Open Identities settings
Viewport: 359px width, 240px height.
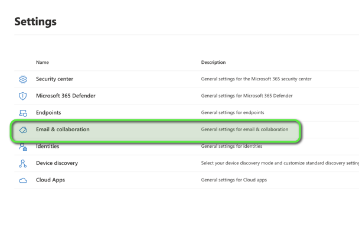pos(47,147)
